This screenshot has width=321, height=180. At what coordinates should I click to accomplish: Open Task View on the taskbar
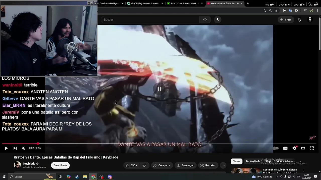(x=60, y=177)
